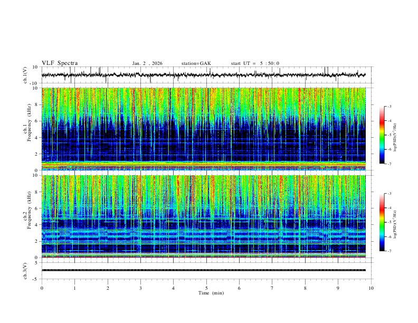Click the time axis tick label "0"

[x=42, y=288]
